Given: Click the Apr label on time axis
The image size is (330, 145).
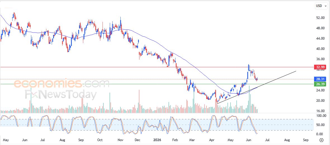Looking at the screenshot, I should tap(212, 140).
